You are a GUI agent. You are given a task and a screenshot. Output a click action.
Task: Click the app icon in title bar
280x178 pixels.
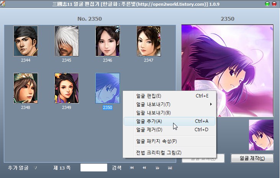3,3
